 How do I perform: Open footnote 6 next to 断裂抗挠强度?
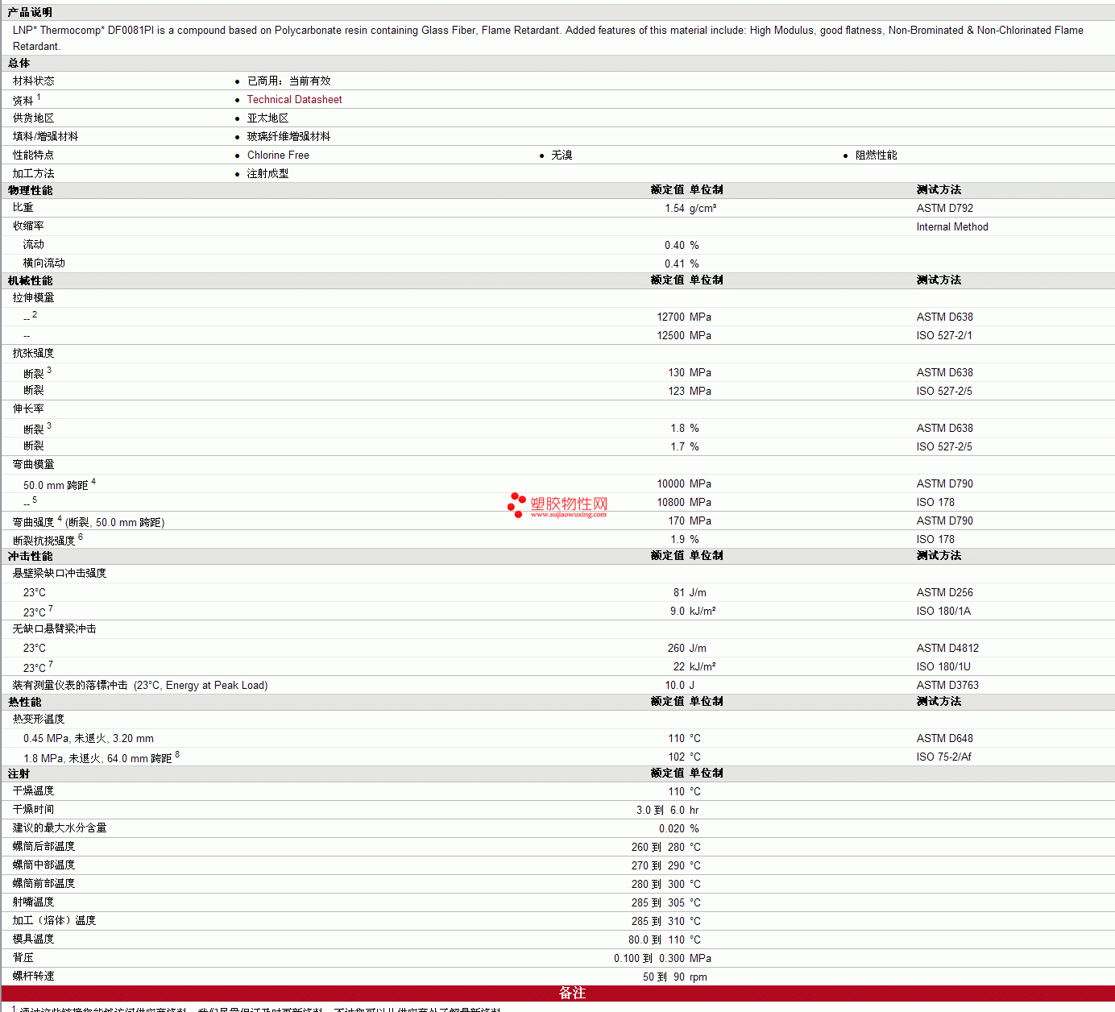[81, 537]
